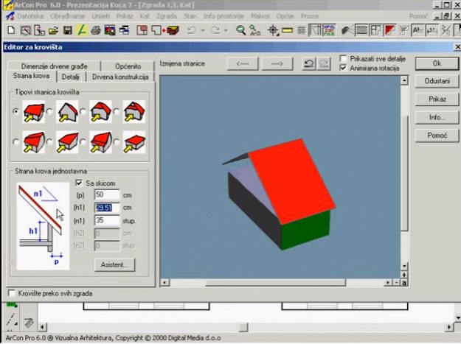Open the Detalji tab
The width and height of the screenshot is (461, 344).
(71, 77)
